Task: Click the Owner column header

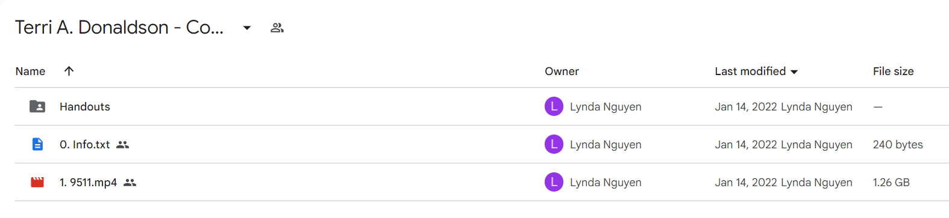Action: [x=562, y=71]
